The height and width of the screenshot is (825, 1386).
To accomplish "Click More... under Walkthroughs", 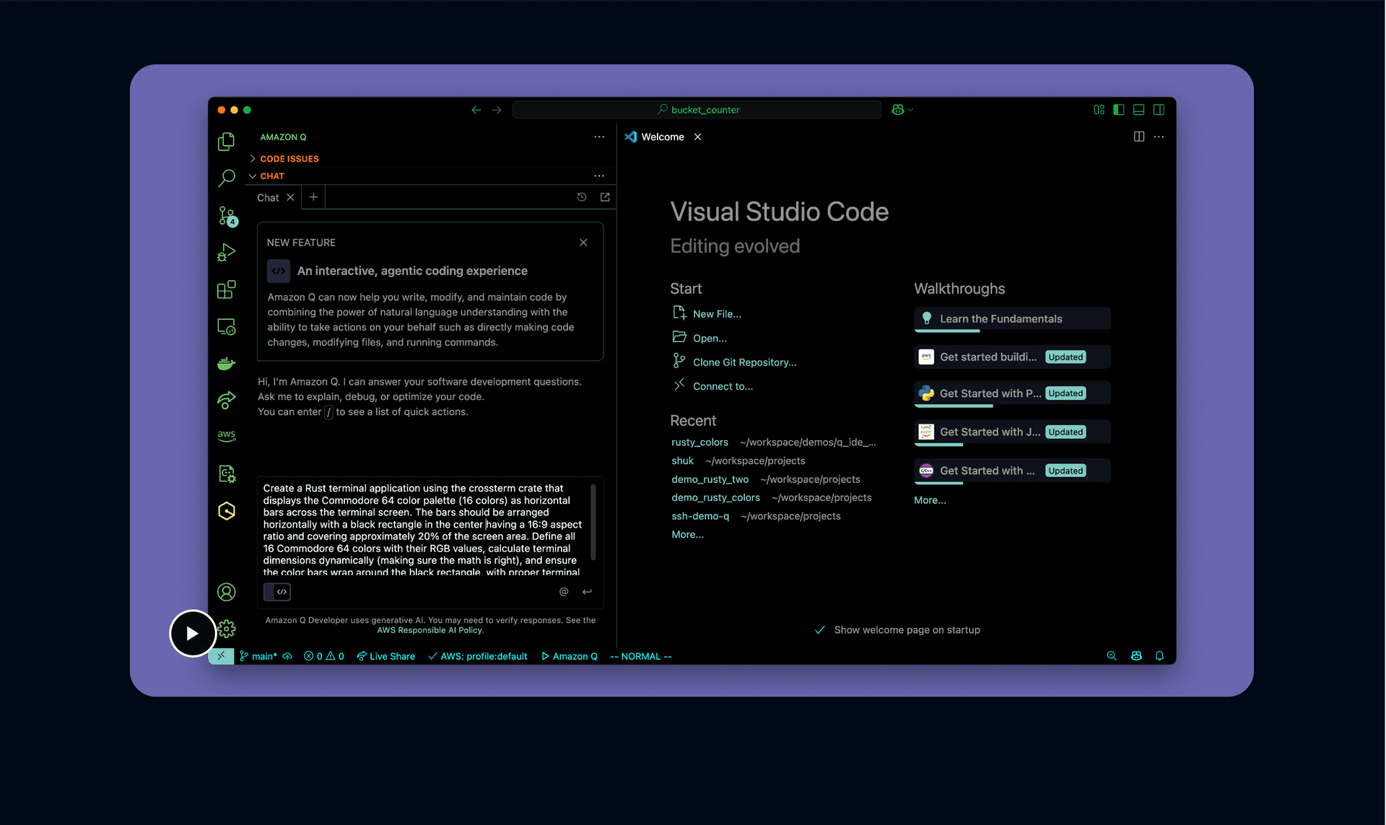I will tap(930, 499).
